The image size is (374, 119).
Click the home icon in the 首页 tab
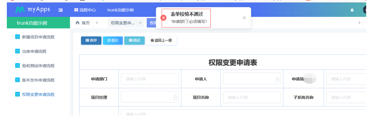(77, 23)
